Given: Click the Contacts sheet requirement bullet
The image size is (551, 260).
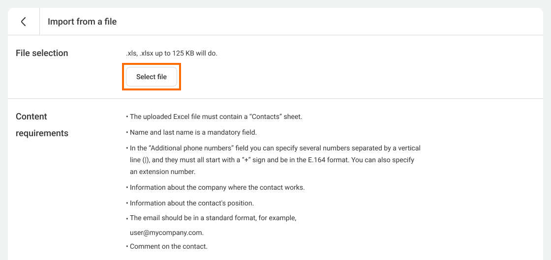Looking at the screenshot, I should (x=214, y=117).
